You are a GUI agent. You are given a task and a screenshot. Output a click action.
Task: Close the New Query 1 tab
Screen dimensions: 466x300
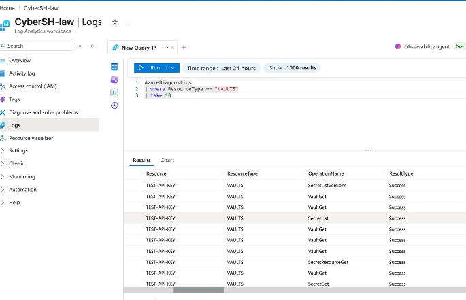click(x=172, y=48)
